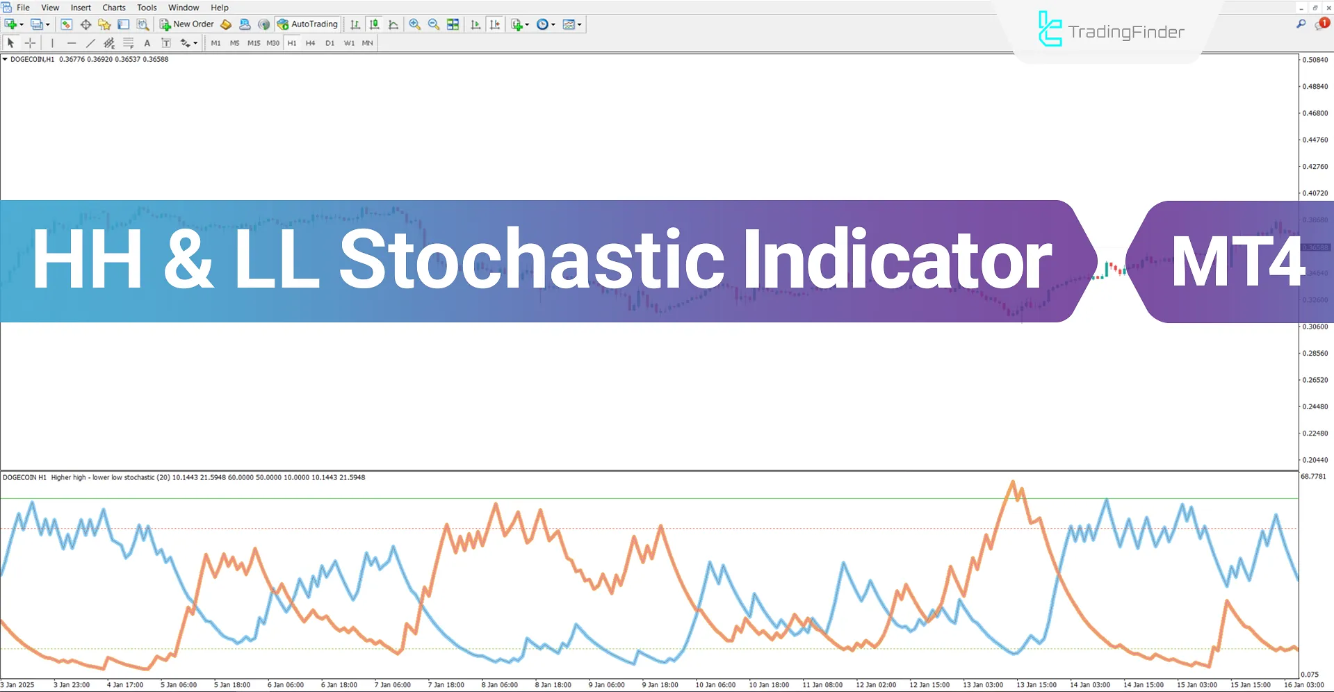Click the Periods clock icon
The width and height of the screenshot is (1334, 692).
pos(542,24)
